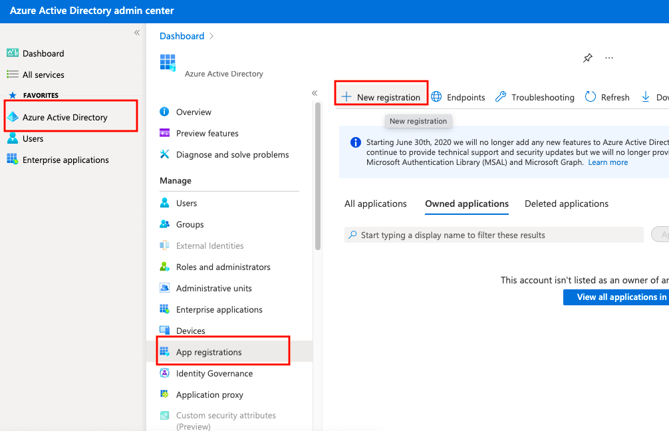This screenshot has width=669, height=431.
Task: Open Troubleshooting wrench tool
Action: point(501,97)
